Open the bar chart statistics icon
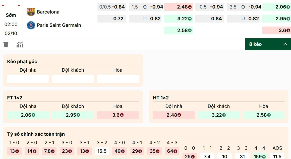291x159 pixels. 20,45
